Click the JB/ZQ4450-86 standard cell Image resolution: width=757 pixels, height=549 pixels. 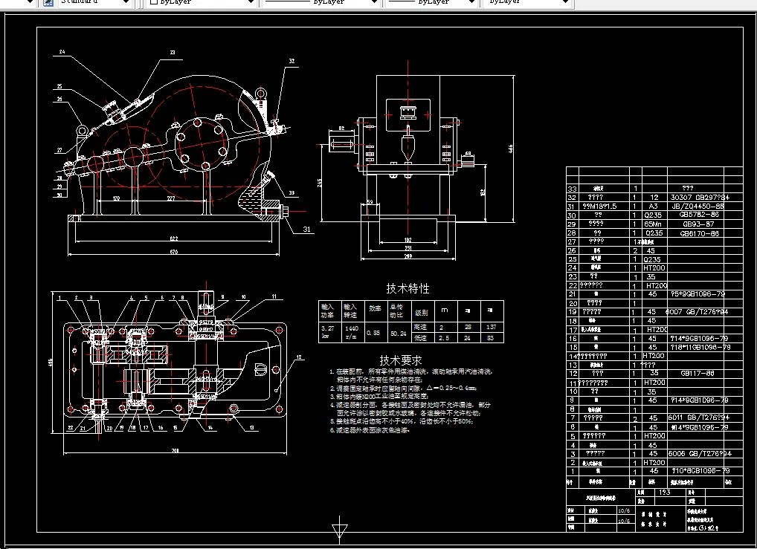pos(698,206)
